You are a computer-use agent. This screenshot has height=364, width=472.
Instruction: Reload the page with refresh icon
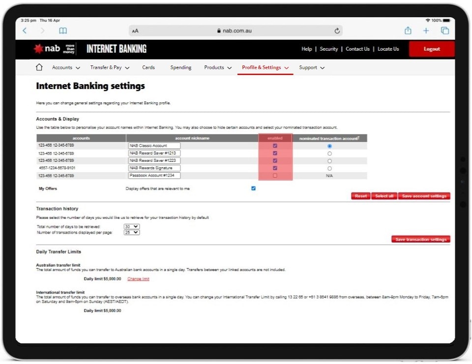(337, 30)
